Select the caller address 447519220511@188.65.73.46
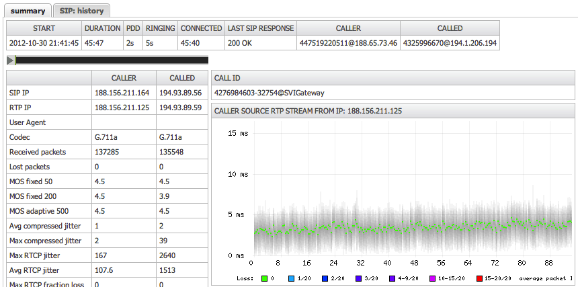 click(348, 42)
